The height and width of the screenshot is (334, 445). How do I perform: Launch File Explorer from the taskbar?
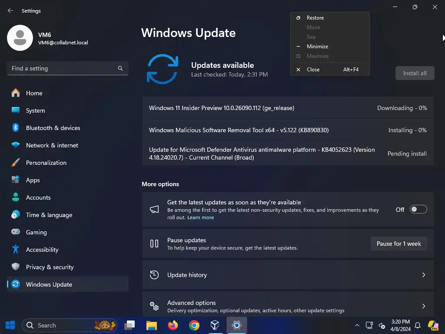coord(152,325)
